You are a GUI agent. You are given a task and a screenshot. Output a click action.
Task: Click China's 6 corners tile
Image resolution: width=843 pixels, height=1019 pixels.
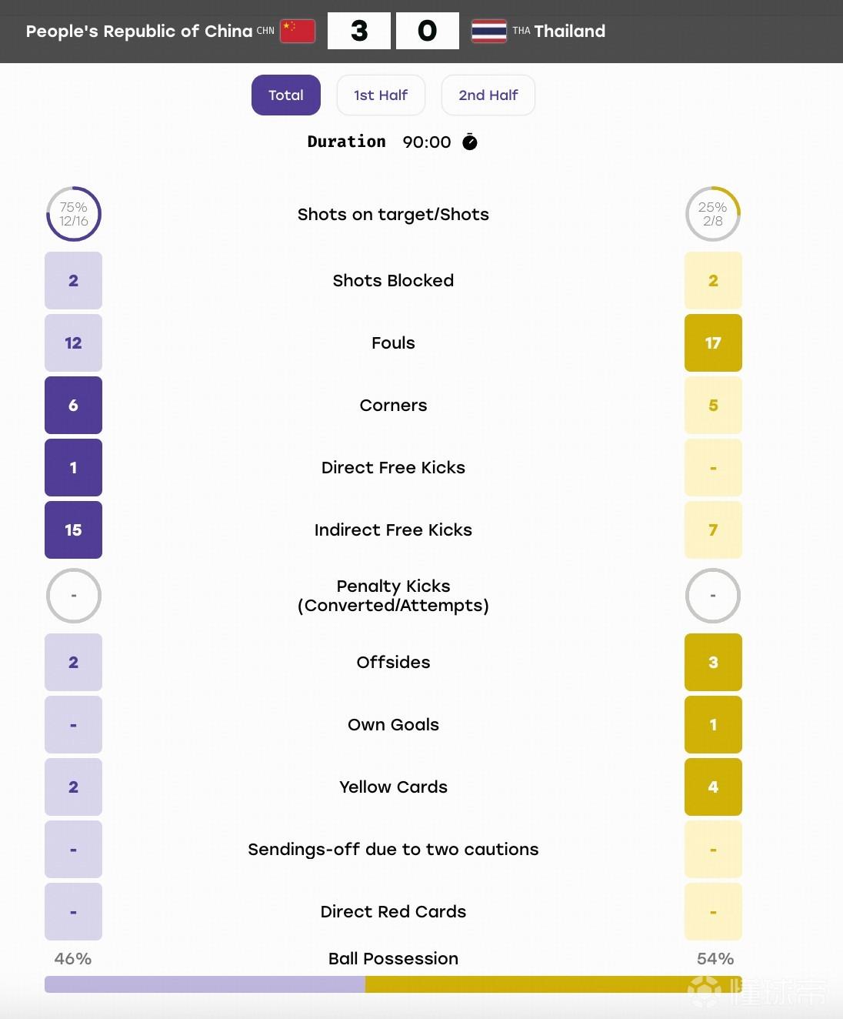point(73,405)
